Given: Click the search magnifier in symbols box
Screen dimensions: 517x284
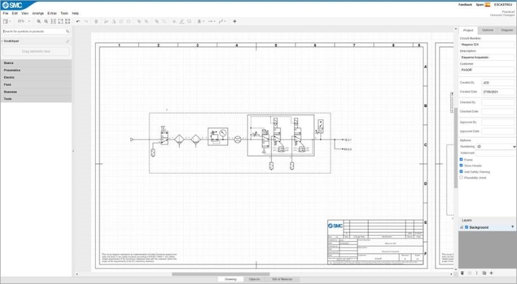Looking at the screenshot, I should click(x=68, y=31).
